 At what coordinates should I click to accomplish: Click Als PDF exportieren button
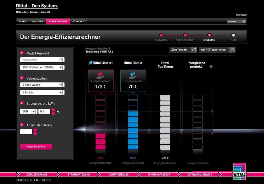217,50
